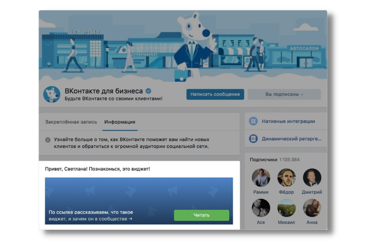Image resolution: width=377 pixels, height=248 pixels.
Task: Open subscriber Ася's avatar
Action: (261, 208)
